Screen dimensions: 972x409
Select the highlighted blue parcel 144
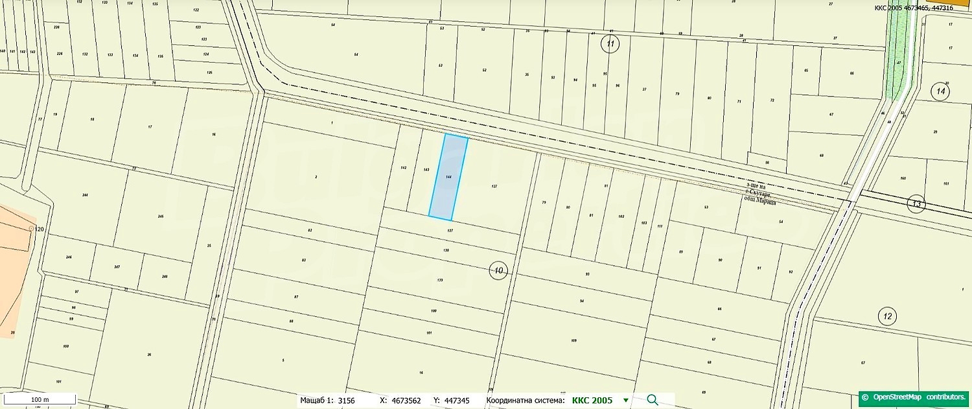(x=448, y=177)
